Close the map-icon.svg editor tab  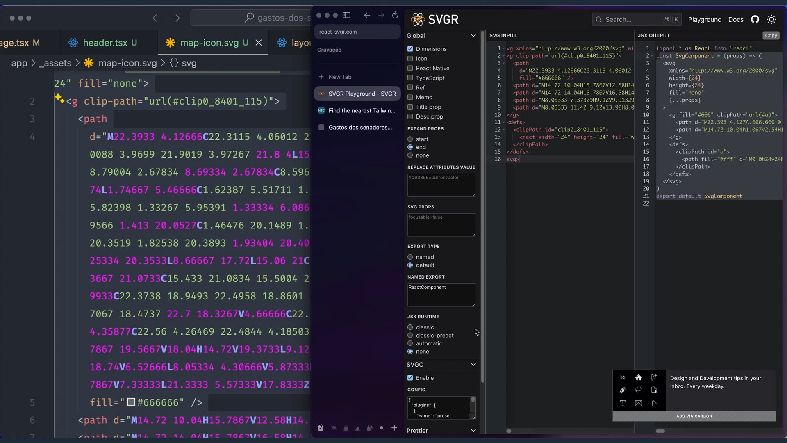click(x=259, y=43)
